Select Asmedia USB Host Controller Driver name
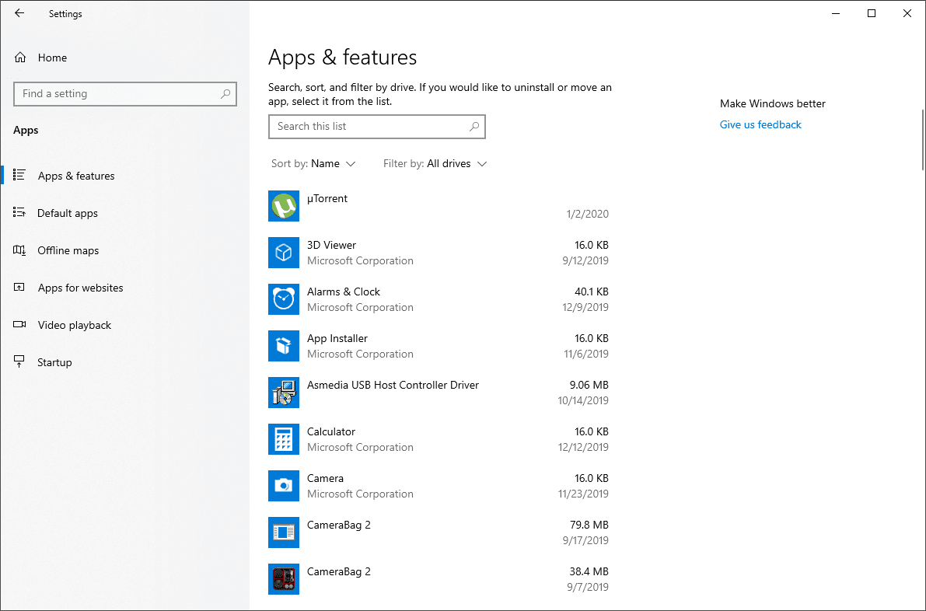Image resolution: width=926 pixels, height=611 pixels. [x=393, y=385]
